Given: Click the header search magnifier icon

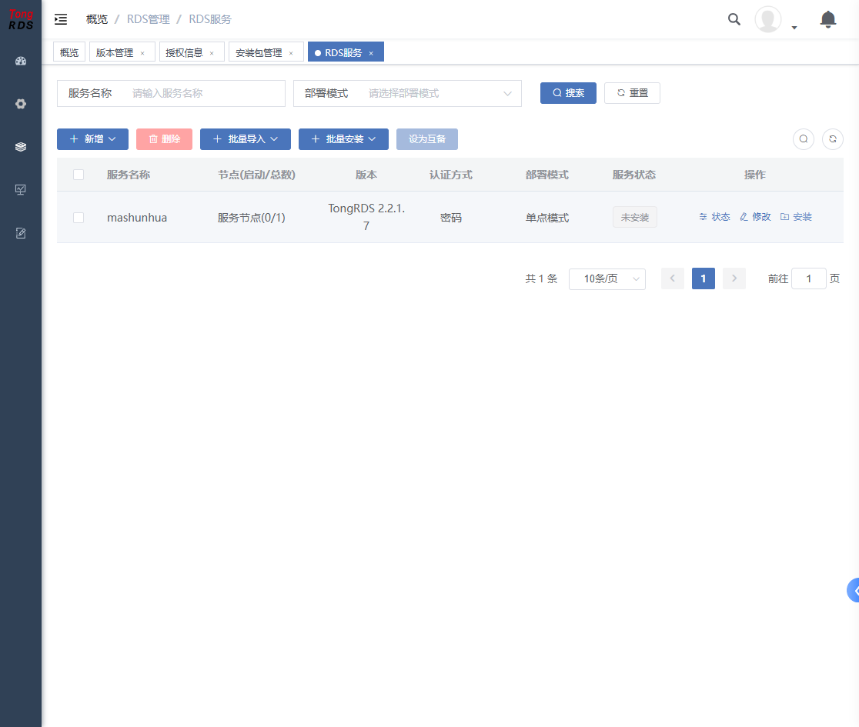Looking at the screenshot, I should pos(734,19).
